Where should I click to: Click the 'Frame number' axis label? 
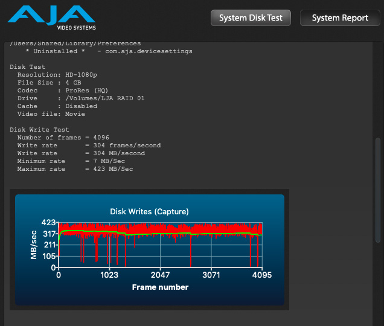click(x=160, y=287)
